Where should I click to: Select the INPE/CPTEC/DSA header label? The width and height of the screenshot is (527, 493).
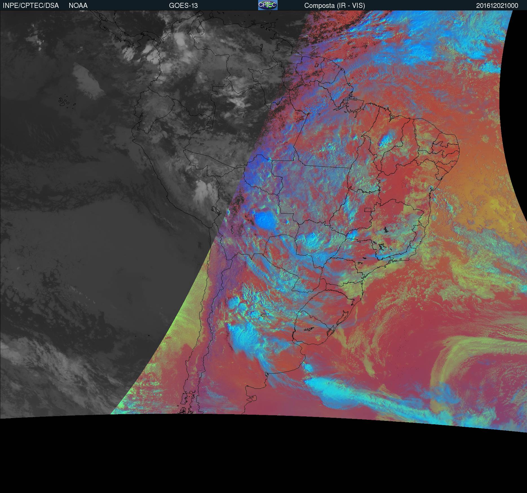[x=31, y=6]
